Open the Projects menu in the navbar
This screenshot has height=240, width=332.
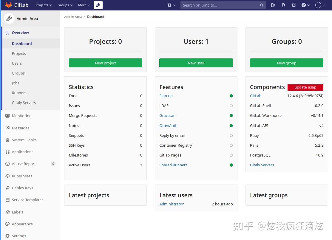tap(43, 5)
